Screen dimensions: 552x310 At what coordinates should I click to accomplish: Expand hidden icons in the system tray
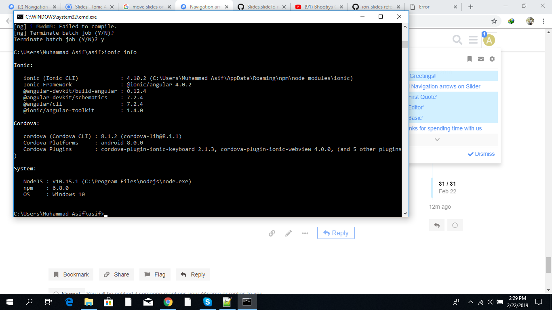point(470,302)
